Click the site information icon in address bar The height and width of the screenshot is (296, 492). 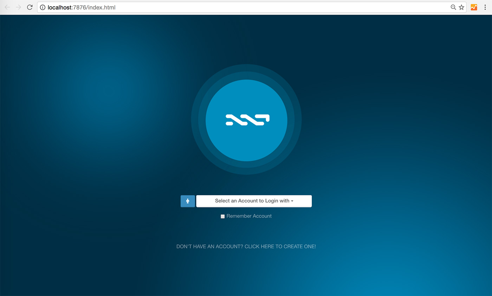(43, 7)
